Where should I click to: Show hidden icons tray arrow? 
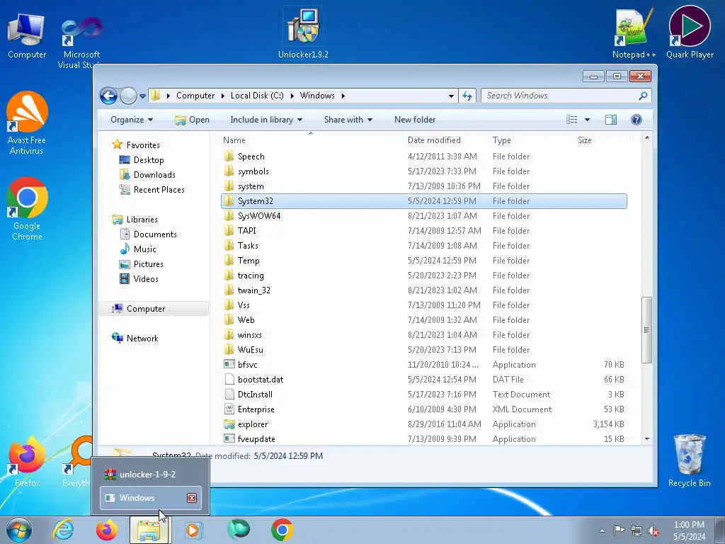(x=602, y=531)
